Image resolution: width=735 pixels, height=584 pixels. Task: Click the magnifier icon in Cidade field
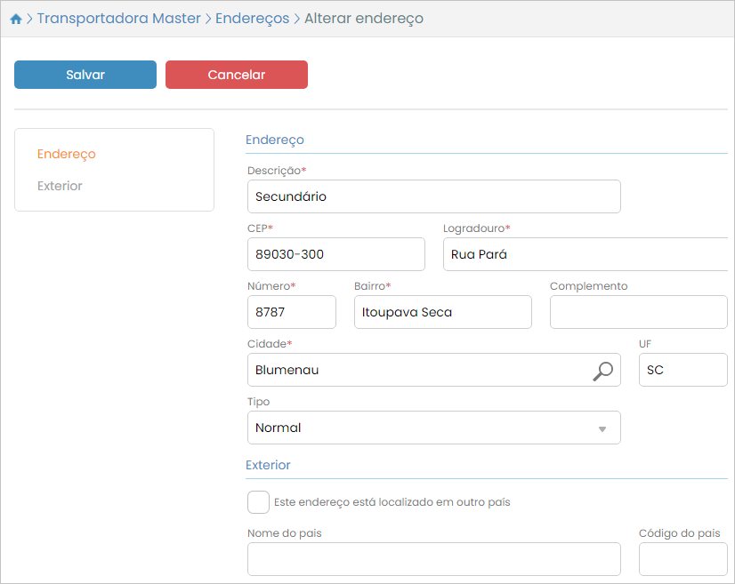coord(602,371)
